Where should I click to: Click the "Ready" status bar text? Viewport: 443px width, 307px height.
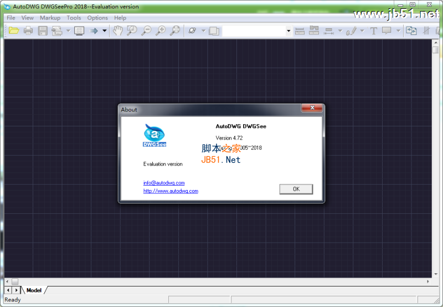12,300
